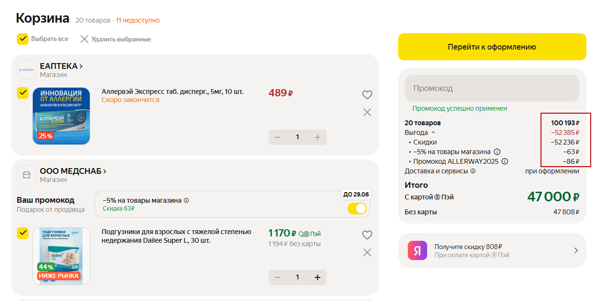Remove Dailee Super L diapers from cart
The image size is (596, 301).
click(x=367, y=252)
